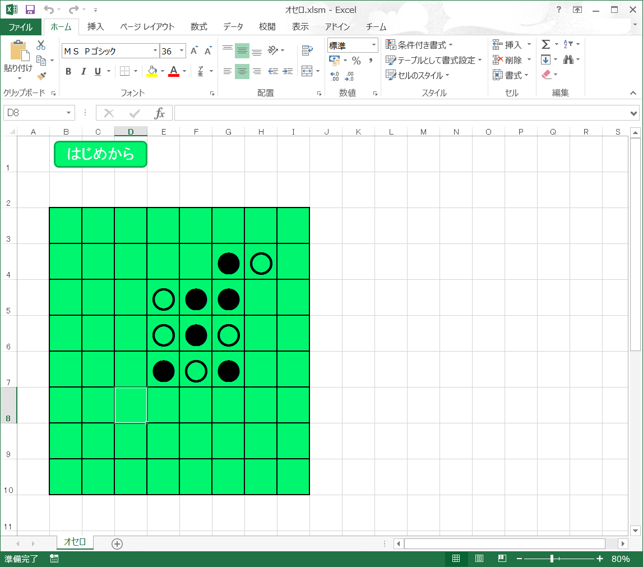Image resolution: width=643 pixels, height=567 pixels.
Task: Click the new sheet plus button
Action: [x=117, y=543]
